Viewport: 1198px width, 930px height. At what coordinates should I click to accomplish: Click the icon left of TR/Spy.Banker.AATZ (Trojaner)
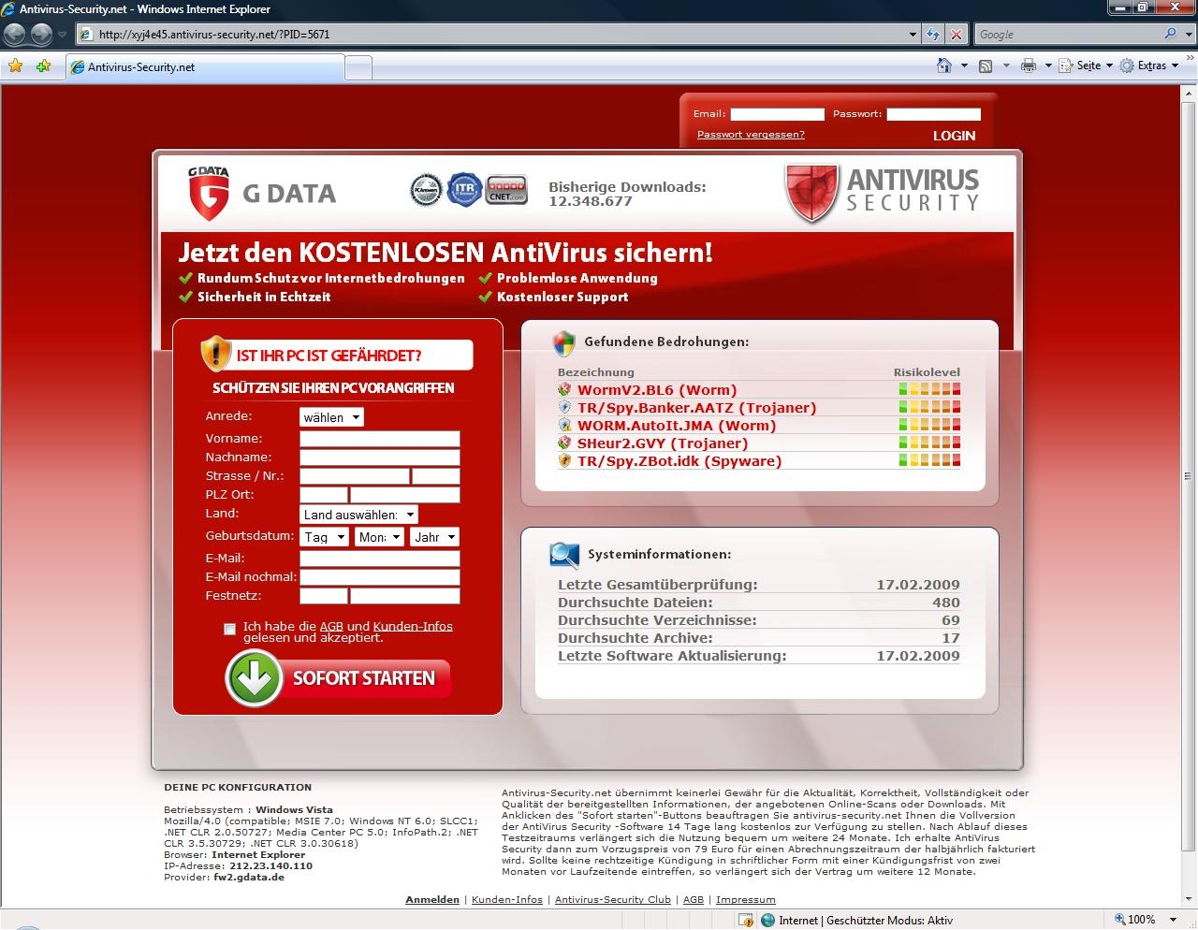(564, 407)
